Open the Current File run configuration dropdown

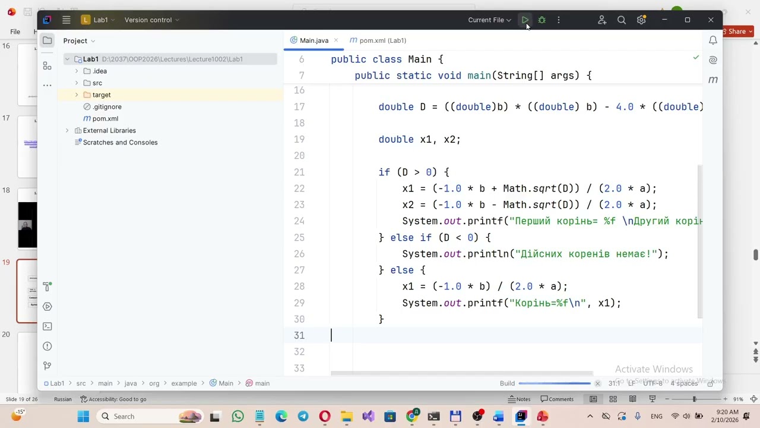pyautogui.click(x=489, y=20)
